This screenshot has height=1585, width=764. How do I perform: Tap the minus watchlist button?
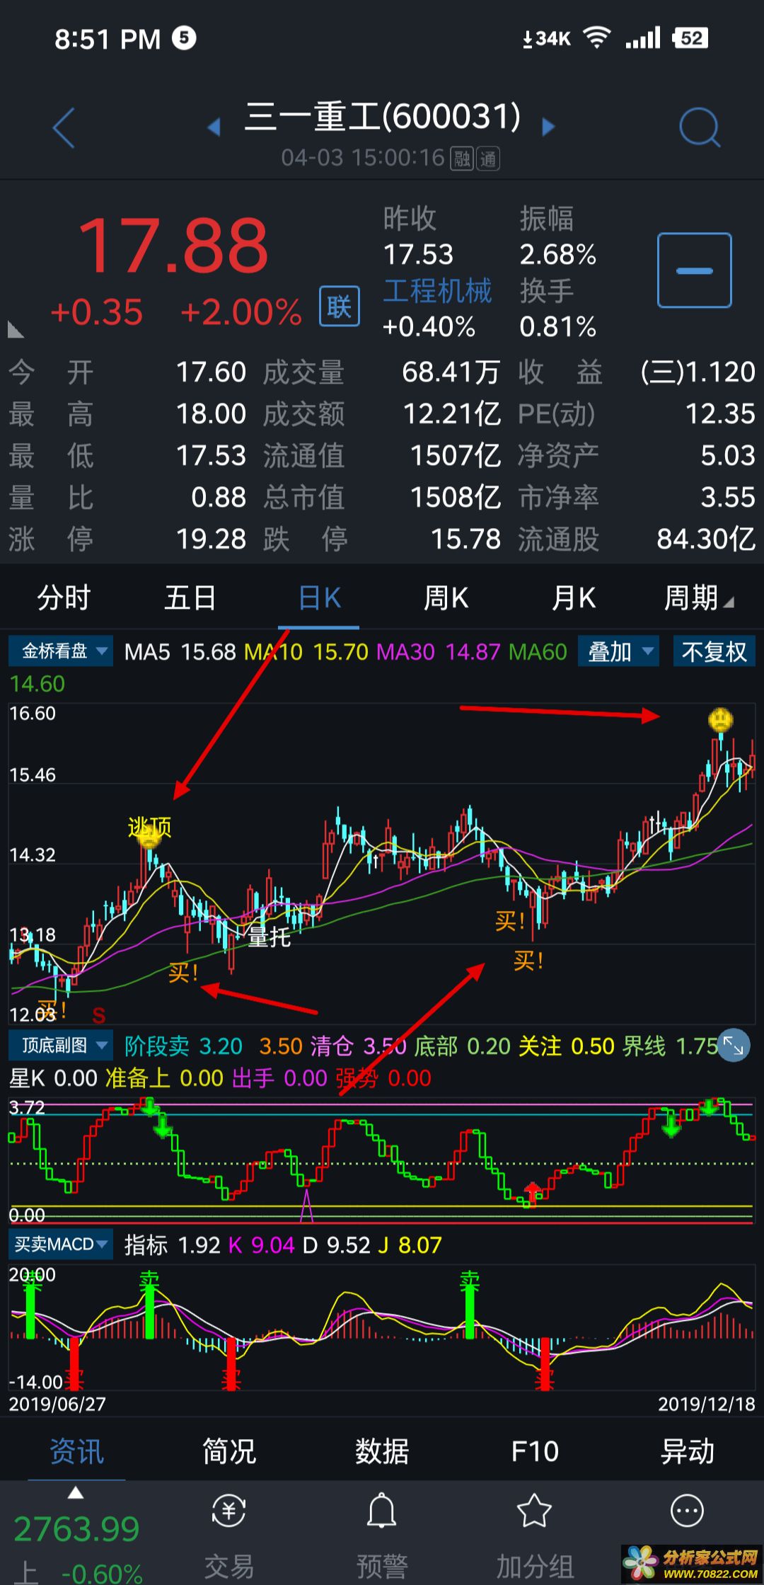pyautogui.click(x=694, y=270)
